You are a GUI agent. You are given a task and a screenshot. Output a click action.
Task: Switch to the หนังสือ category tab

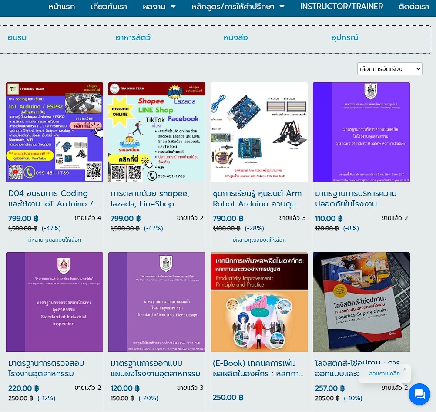(236, 38)
